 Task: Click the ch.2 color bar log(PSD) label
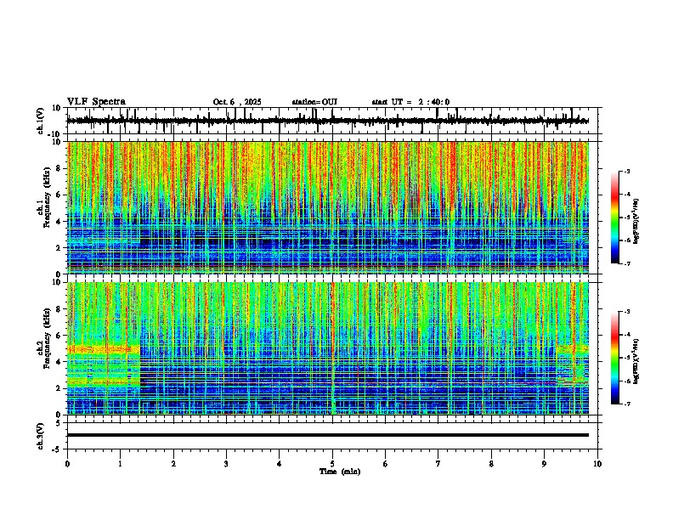(x=636, y=361)
